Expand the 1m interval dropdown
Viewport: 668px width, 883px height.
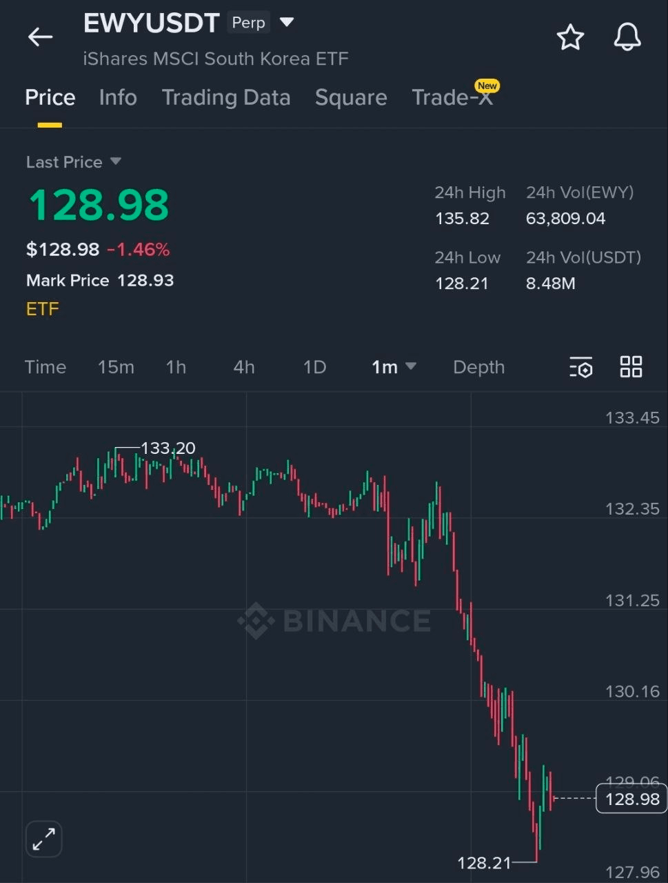[394, 367]
